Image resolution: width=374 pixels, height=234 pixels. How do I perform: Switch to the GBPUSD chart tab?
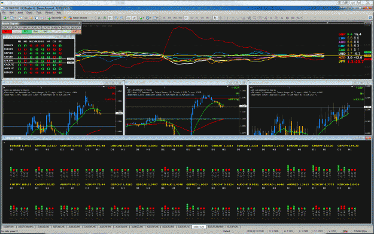point(59,227)
